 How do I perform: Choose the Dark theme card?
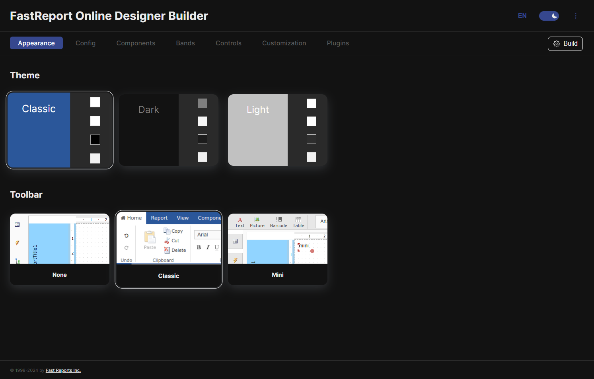click(x=149, y=130)
